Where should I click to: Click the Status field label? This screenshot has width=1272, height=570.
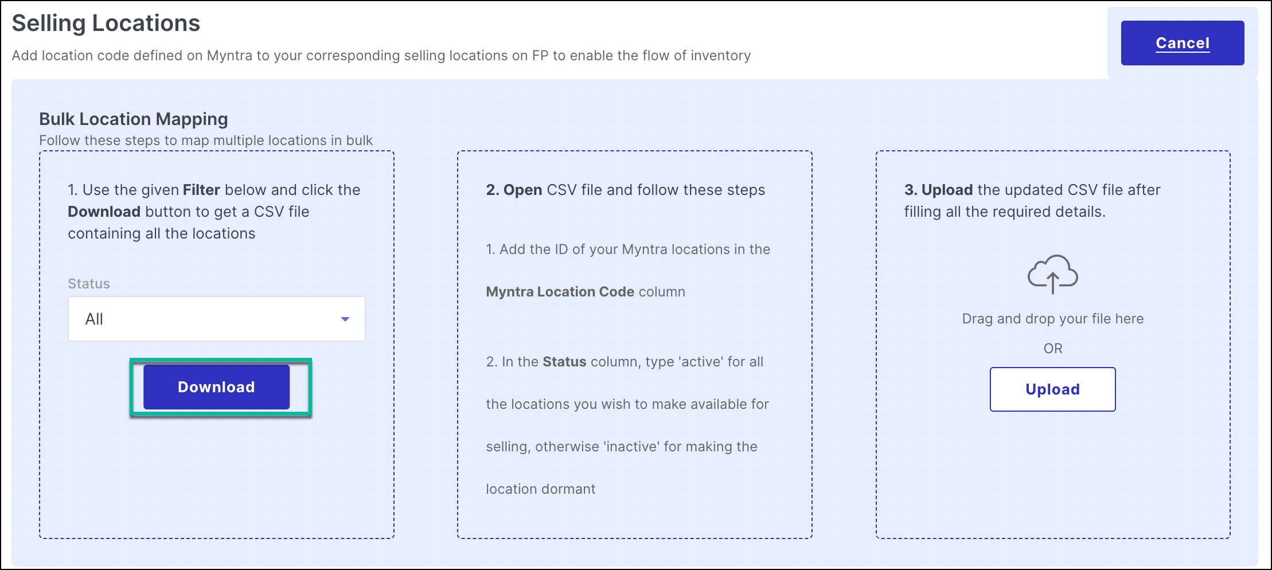[x=88, y=283]
